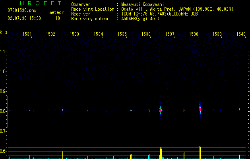Image resolution: width=250 pixels, height=159 pixels.
Task: Click the small echo near 1540
Action: pyautogui.click(x=240, y=109)
